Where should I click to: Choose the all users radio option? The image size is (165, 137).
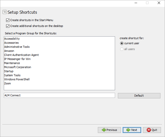pyautogui.click(x=122, y=49)
